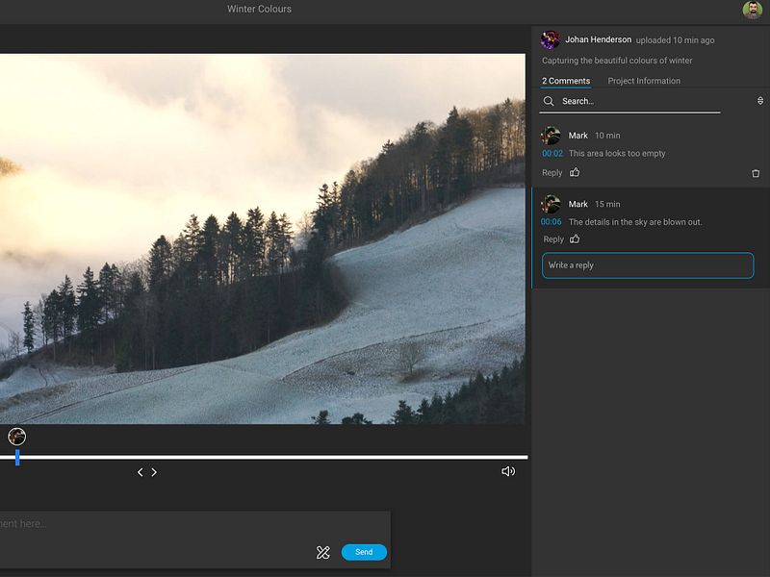Screen dimensions: 770x577
Task: Toggle the drawing annotation tool
Action: [322, 552]
